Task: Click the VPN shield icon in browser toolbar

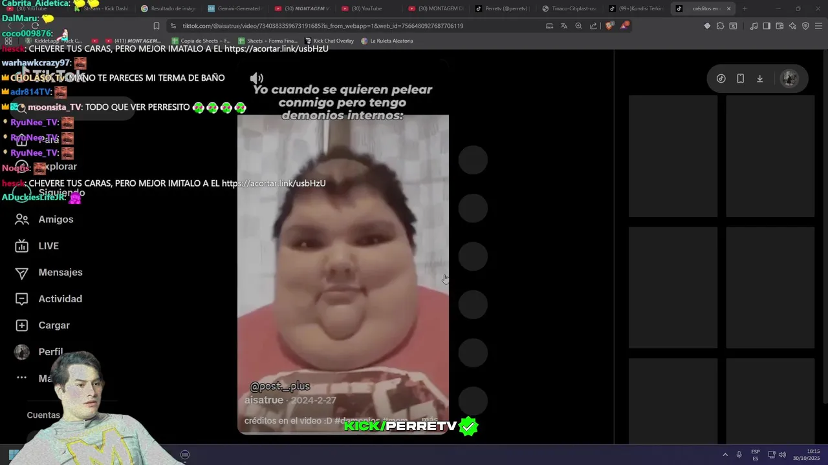Action: pyautogui.click(x=805, y=26)
